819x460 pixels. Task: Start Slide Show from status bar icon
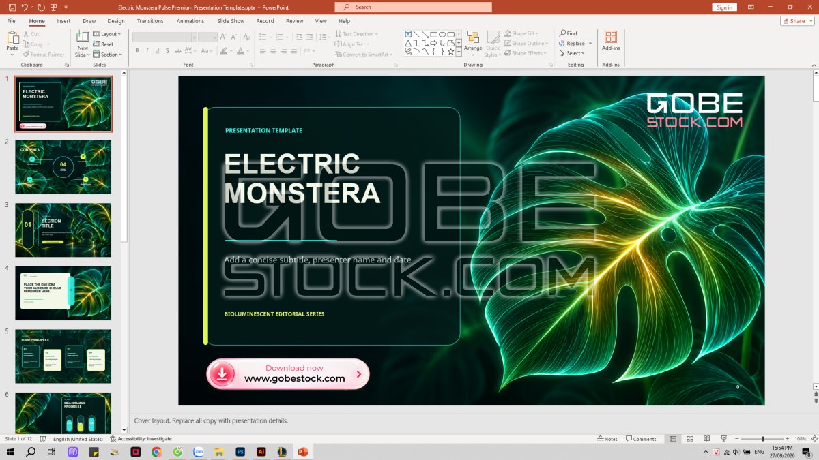pos(723,439)
